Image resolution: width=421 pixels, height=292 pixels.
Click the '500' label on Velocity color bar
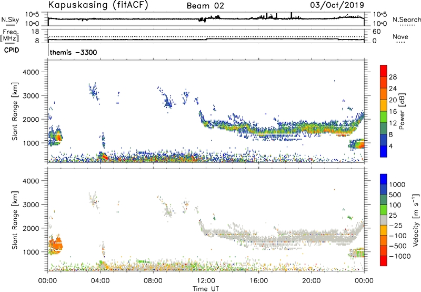395,194
